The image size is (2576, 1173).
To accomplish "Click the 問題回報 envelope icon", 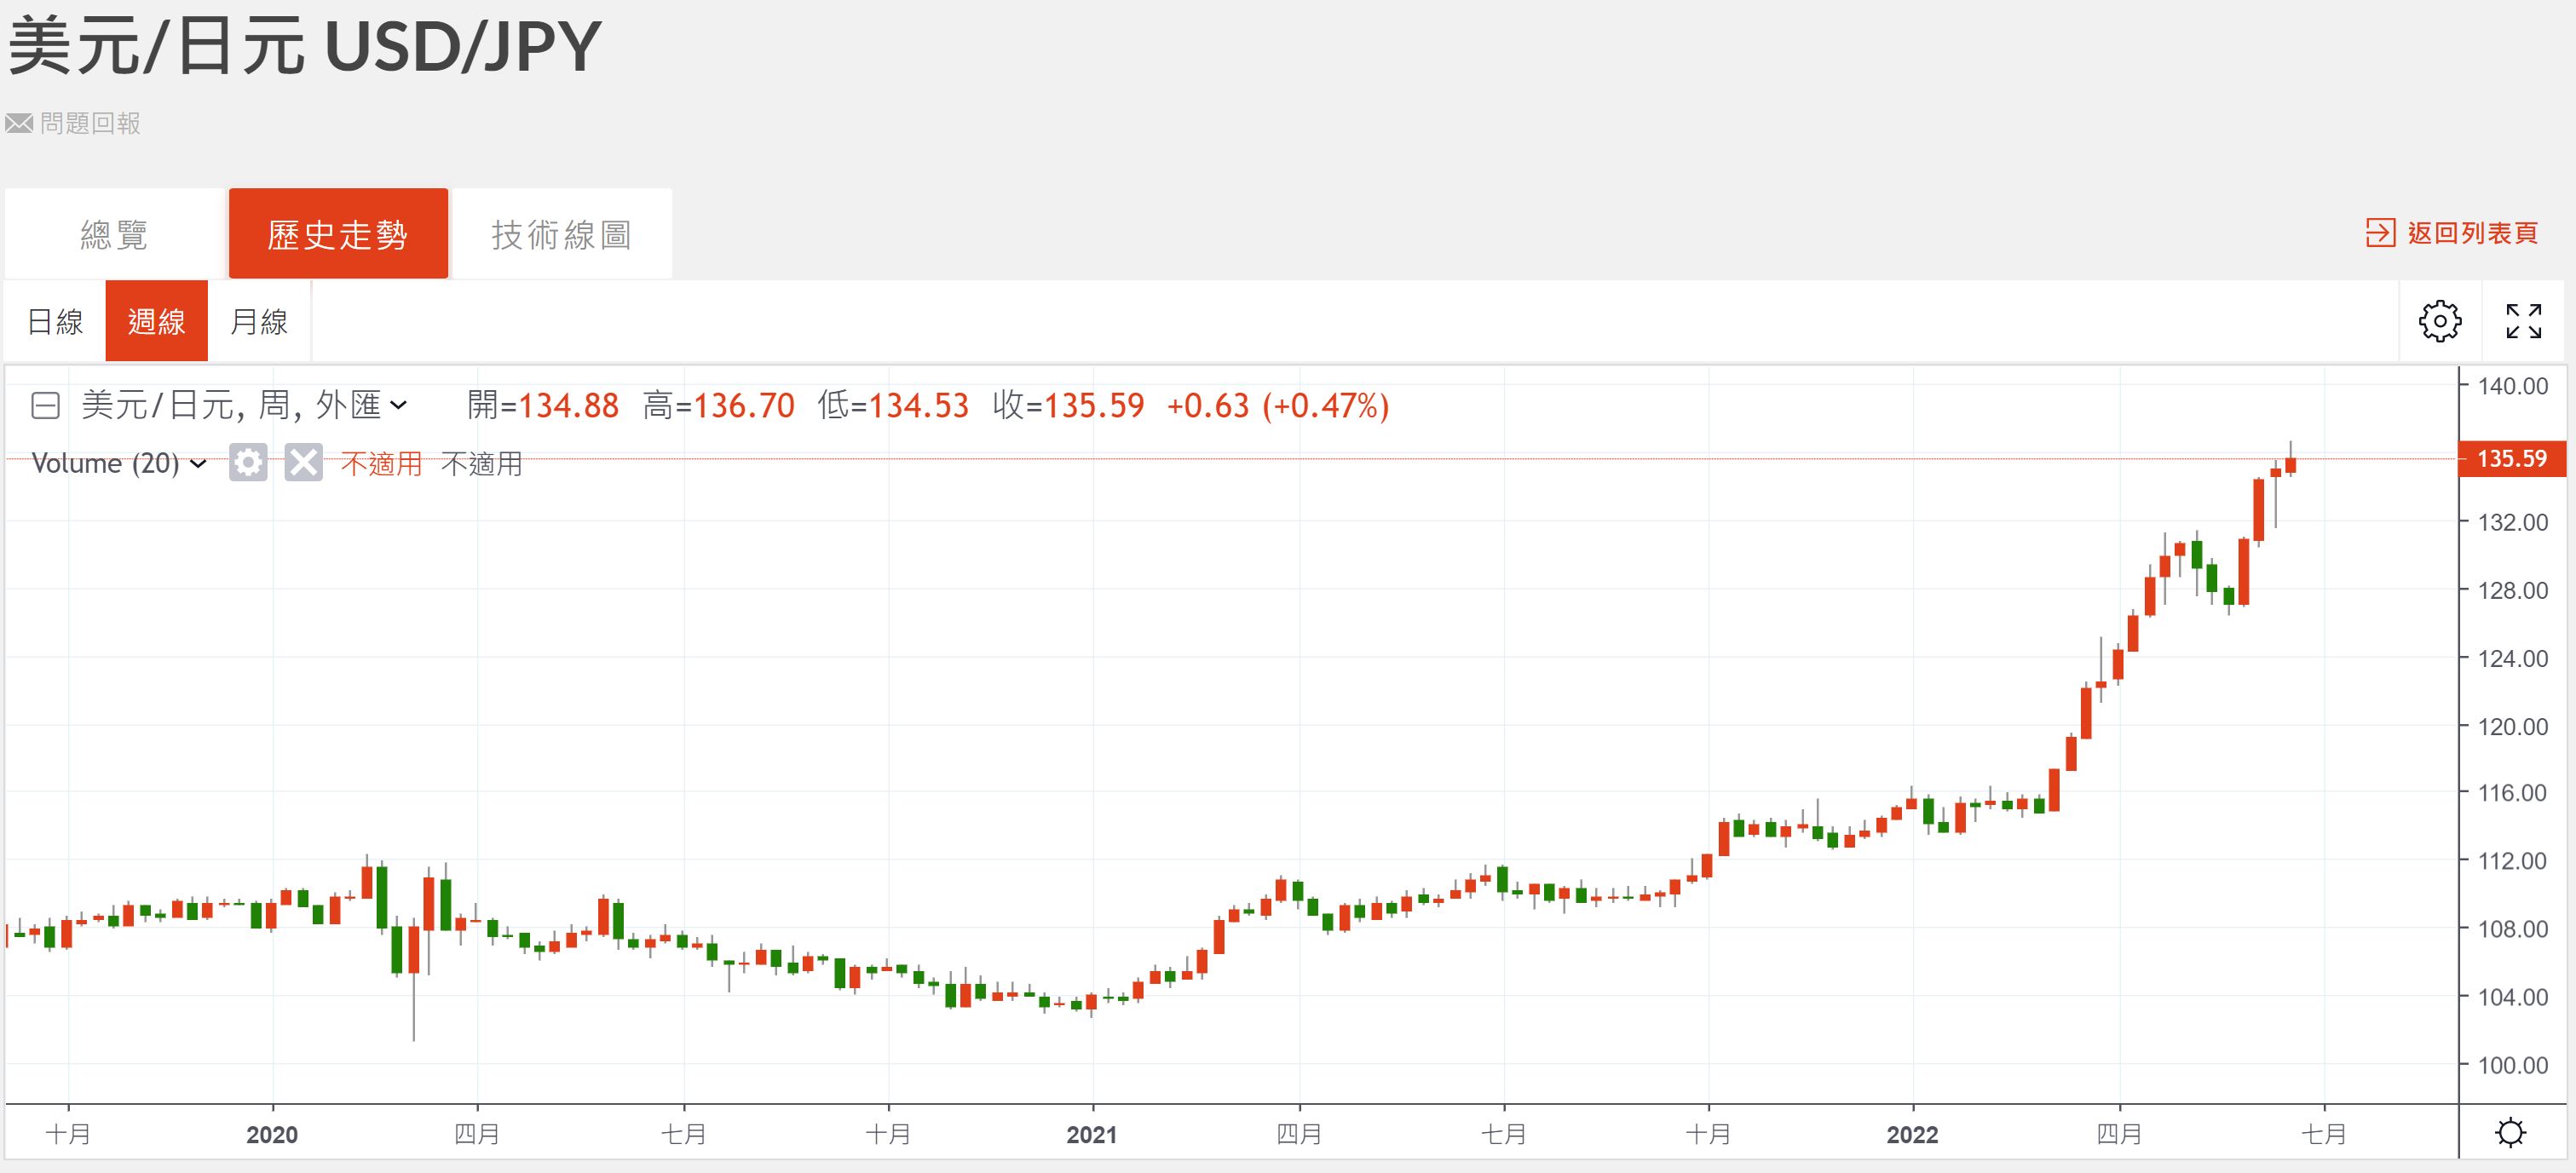I will 19,124.
